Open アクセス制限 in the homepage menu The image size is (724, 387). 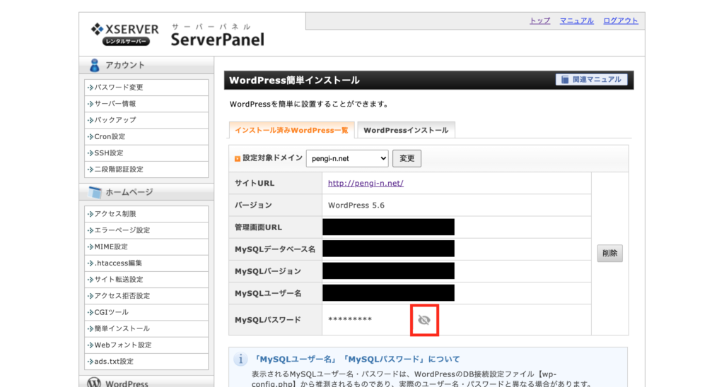[146, 214]
